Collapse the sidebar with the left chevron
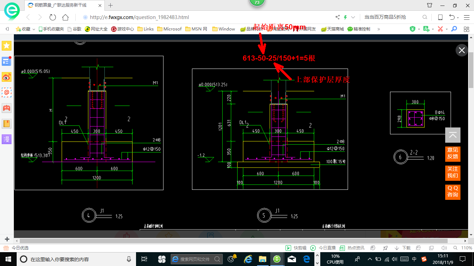474x266 pixels. pyautogui.click(x=7, y=29)
